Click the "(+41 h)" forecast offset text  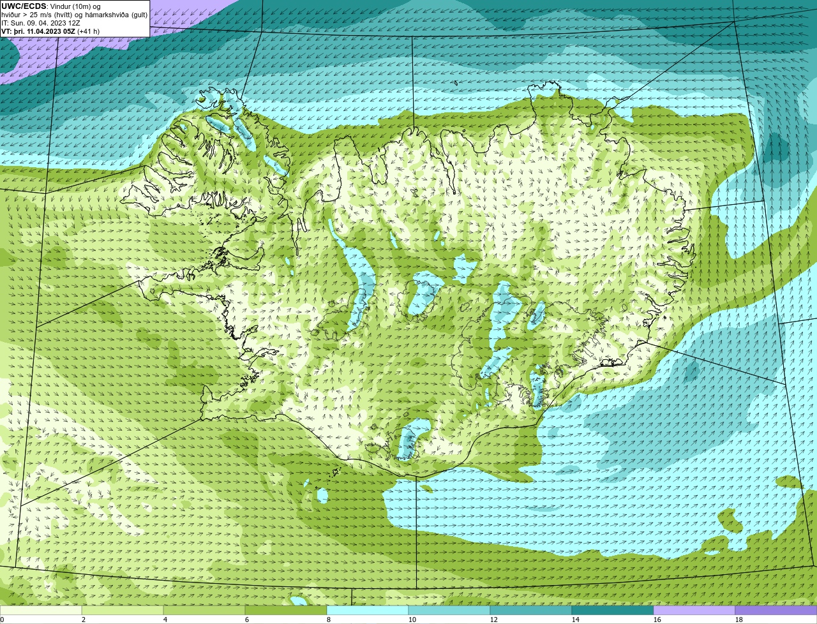coord(89,31)
